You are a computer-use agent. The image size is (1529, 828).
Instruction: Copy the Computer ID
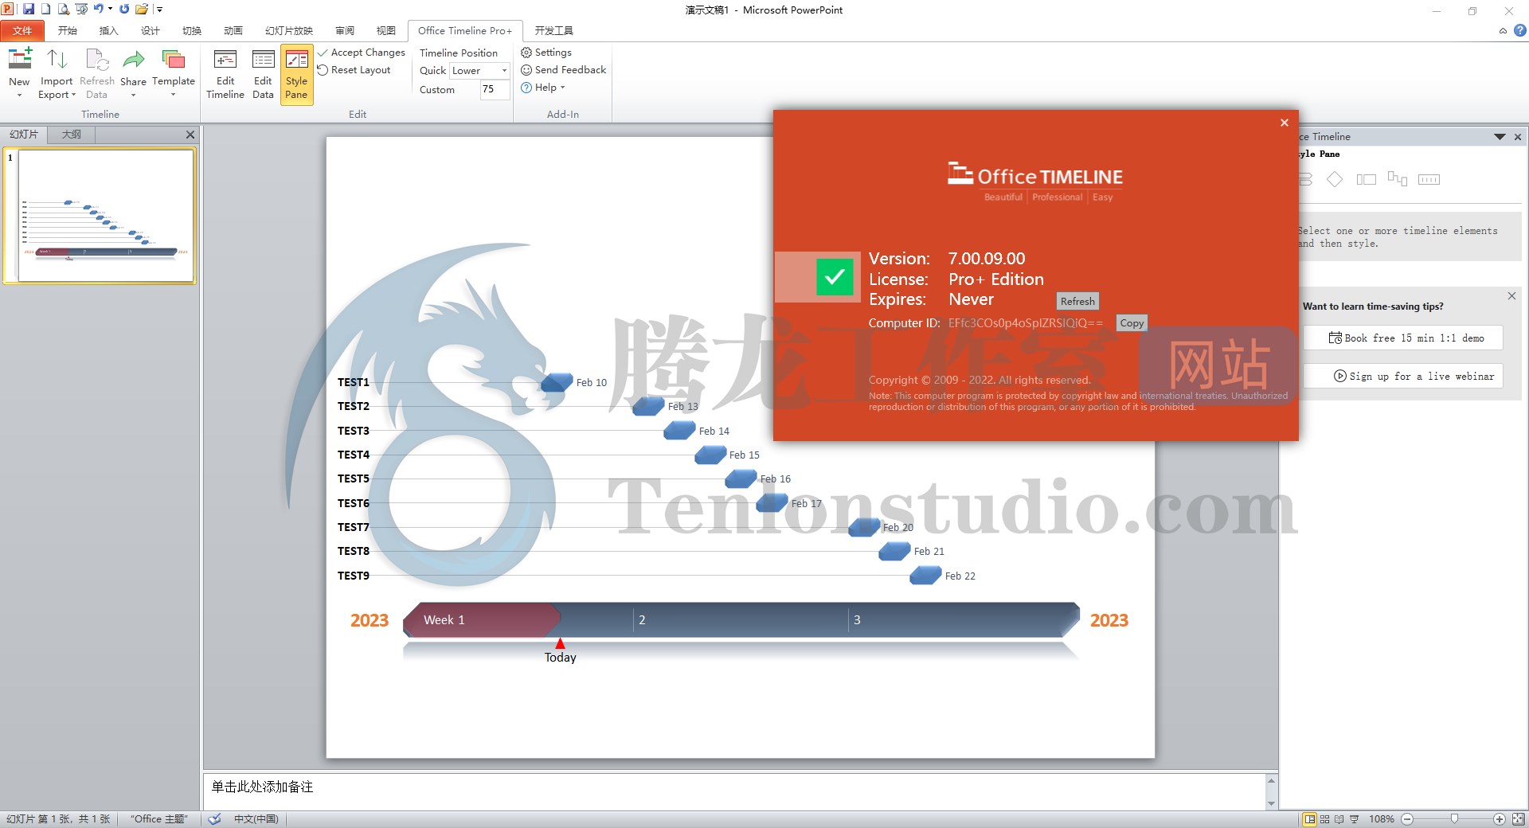click(1132, 323)
